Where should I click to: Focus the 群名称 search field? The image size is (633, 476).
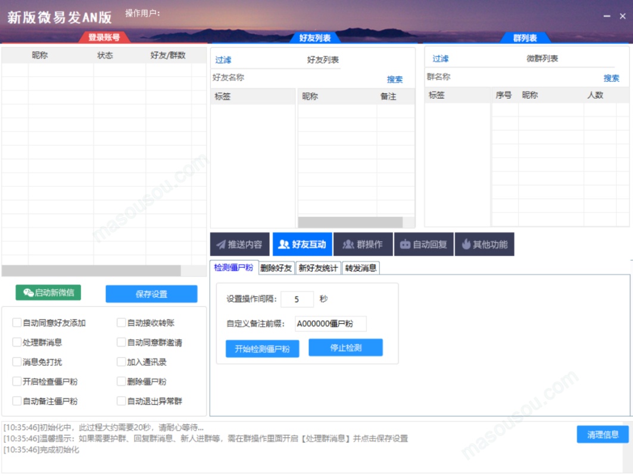click(513, 77)
